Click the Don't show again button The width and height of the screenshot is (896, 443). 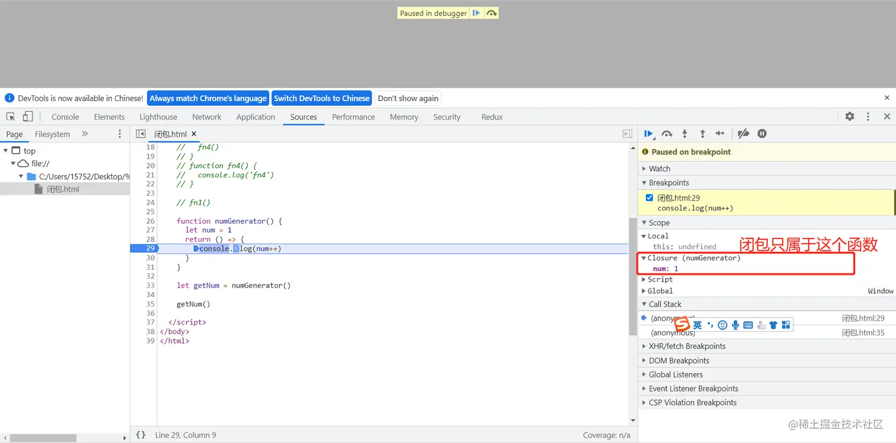tap(408, 98)
